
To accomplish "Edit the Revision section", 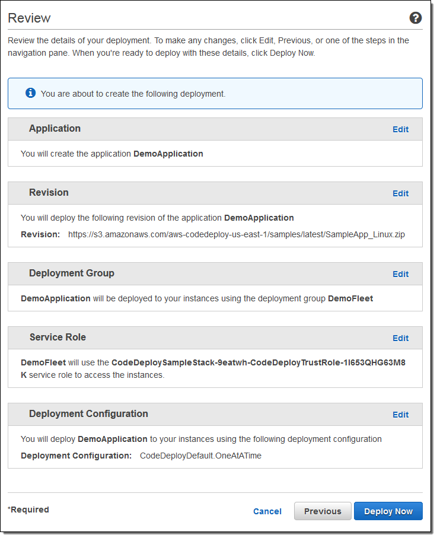I will tap(400, 193).
